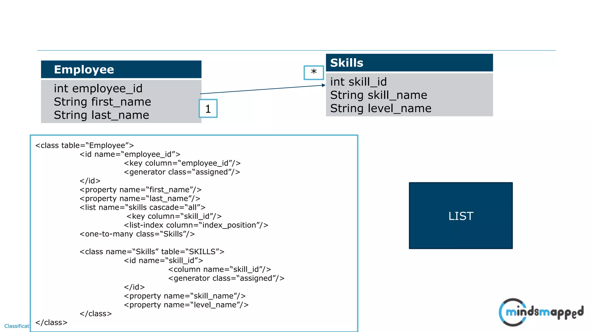
Task: Click the property skill_name line
Action: [x=185, y=296]
